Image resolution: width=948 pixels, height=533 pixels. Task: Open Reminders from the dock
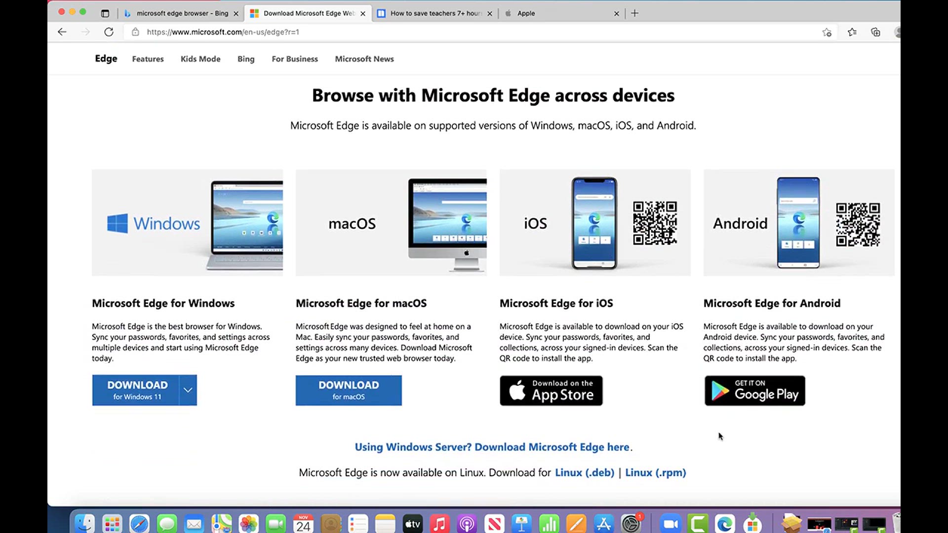click(x=358, y=524)
